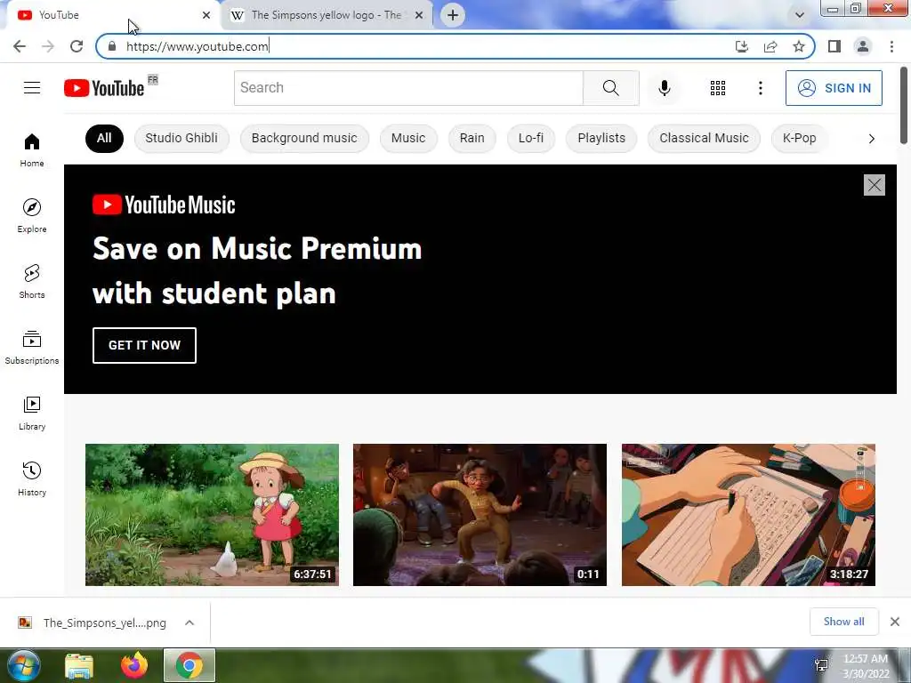This screenshot has width=911, height=683.
Task: Play the 3:18:27 writing hands video
Action: pyautogui.click(x=748, y=515)
